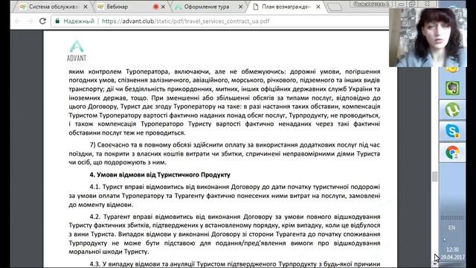Close the 'План вознагражден' tab
Image resolution: width=476 pixels, height=268 pixels.
pyautogui.click(x=318, y=7)
